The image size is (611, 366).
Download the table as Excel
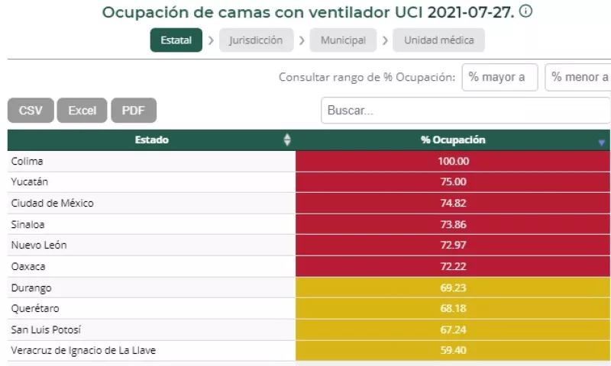pos(82,111)
